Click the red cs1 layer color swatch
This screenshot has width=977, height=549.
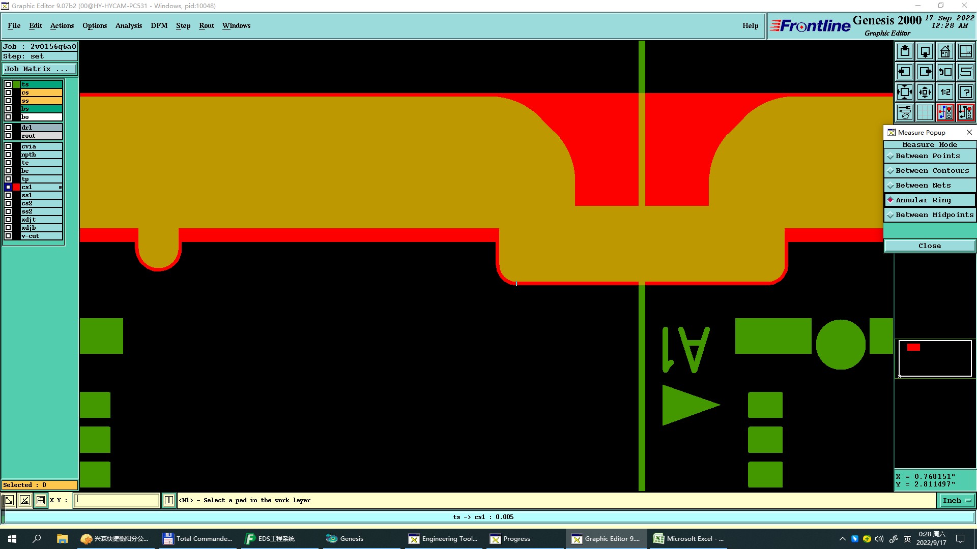coord(16,187)
